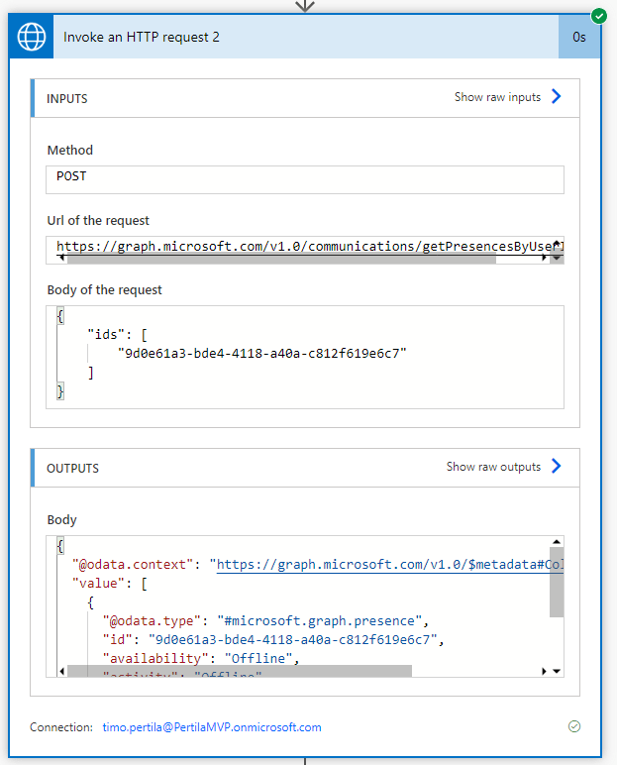Click the output body vertical scrollbar thumb
This screenshot has height=765, width=617.
pyautogui.click(x=557, y=580)
